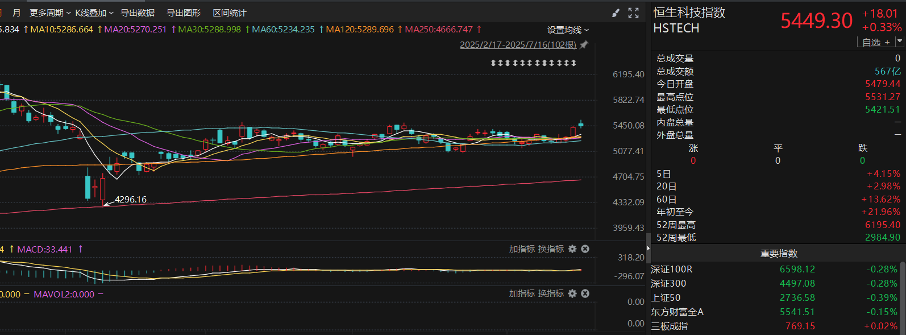
Task: Select the 东方财富全A index row
Action: click(776, 312)
